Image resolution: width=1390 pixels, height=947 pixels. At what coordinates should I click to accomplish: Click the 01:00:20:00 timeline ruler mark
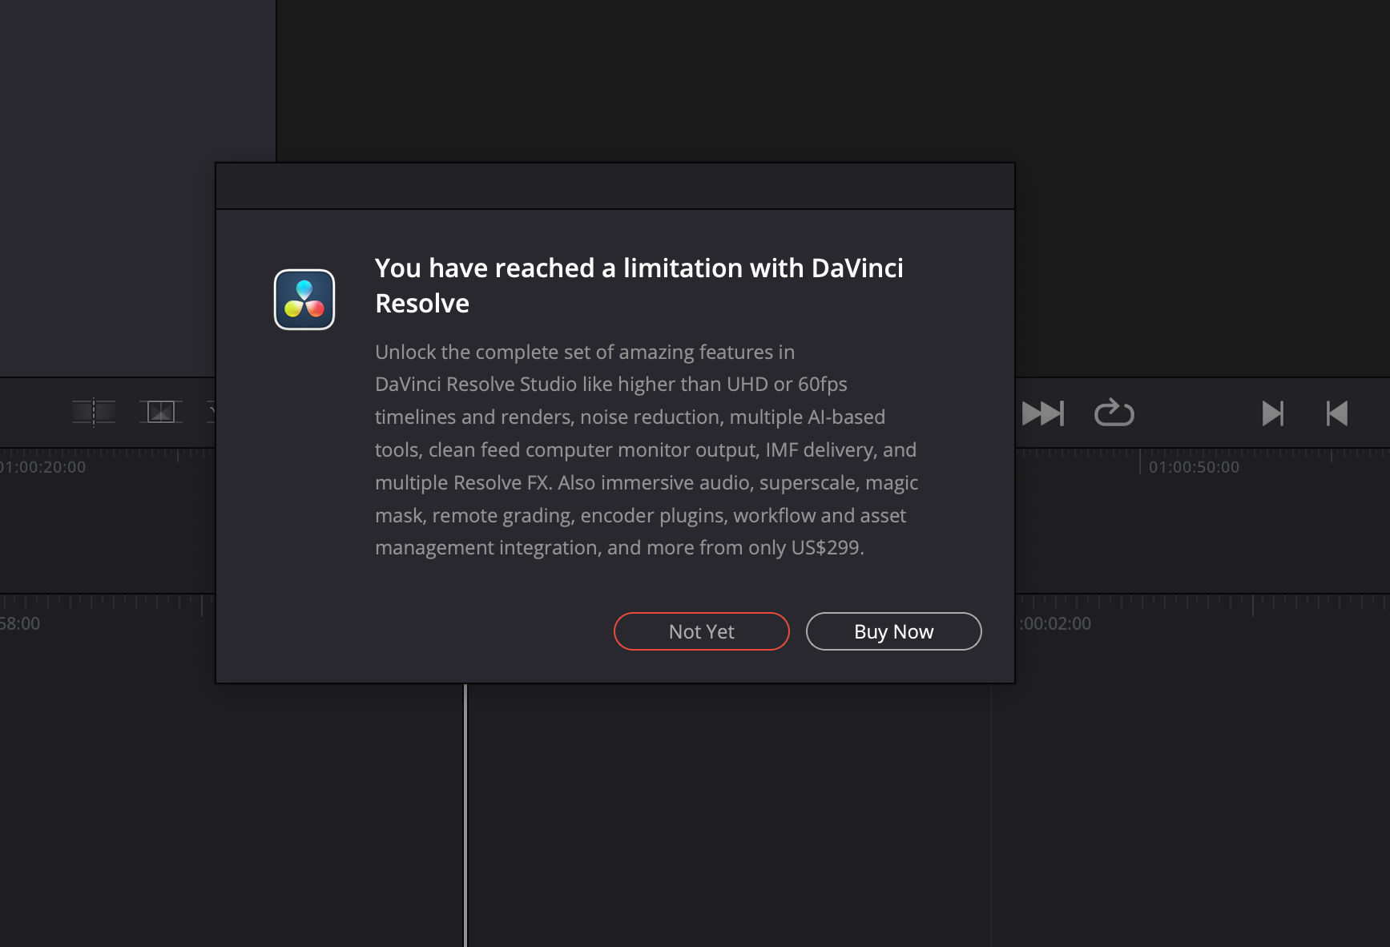click(42, 467)
